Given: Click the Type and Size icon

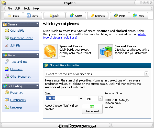Looking at the screenshot, I should (7, 61).
